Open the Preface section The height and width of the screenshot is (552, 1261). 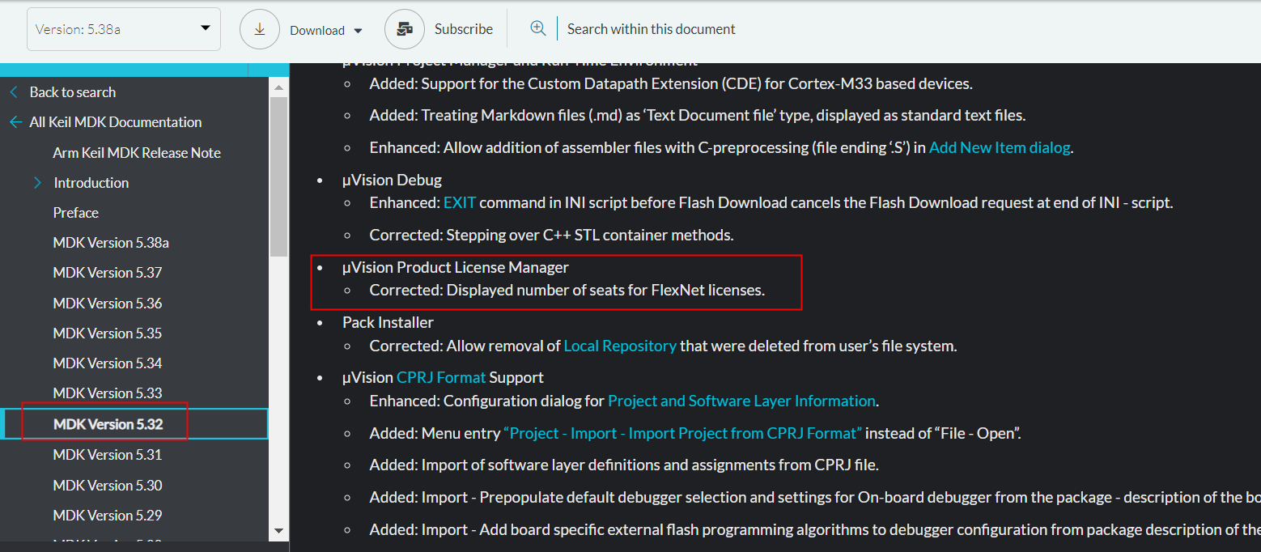(x=76, y=213)
